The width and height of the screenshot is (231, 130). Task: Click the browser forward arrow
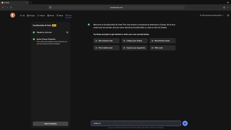click(x=7, y=7)
